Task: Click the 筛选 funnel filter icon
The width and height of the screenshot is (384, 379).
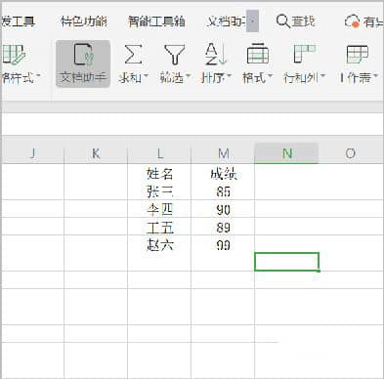Action: (x=175, y=54)
